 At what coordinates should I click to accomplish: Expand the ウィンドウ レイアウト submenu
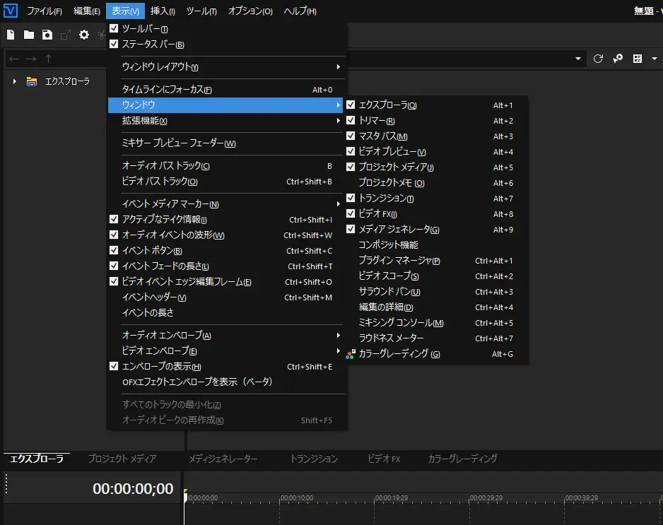tap(226, 67)
